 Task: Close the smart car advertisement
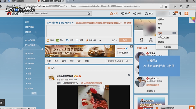131,46
